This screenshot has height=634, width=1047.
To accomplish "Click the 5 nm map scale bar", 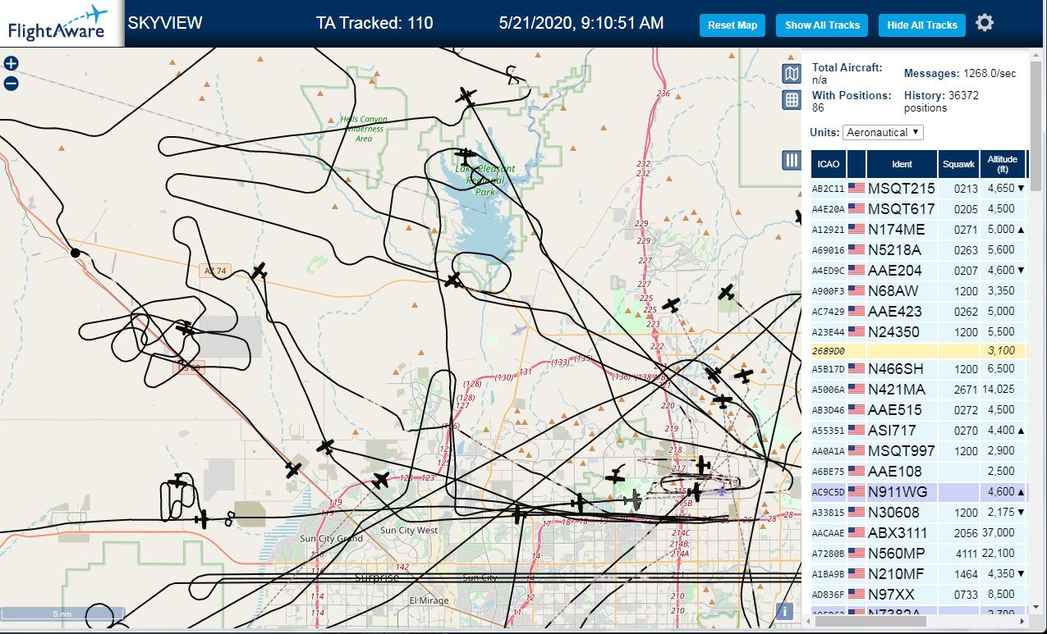I will tap(62, 613).
